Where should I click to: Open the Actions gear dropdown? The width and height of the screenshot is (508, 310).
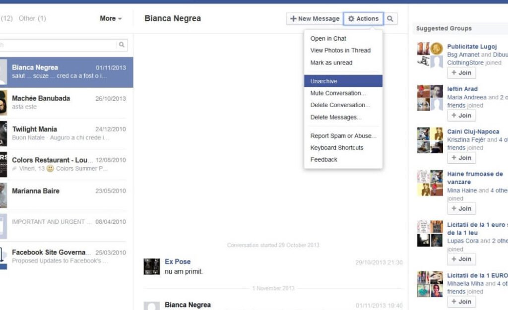pyautogui.click(x=364, y=19)
